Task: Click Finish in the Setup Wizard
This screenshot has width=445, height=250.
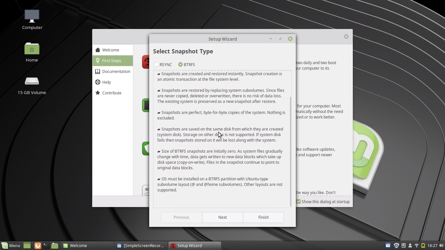Action: (263, 217)
